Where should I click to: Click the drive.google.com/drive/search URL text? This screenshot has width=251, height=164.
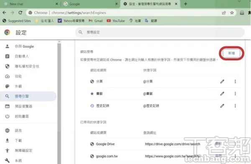click(172, 144)
